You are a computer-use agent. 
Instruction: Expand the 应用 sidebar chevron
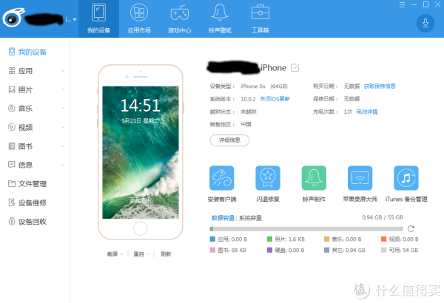tap(63, 71)
